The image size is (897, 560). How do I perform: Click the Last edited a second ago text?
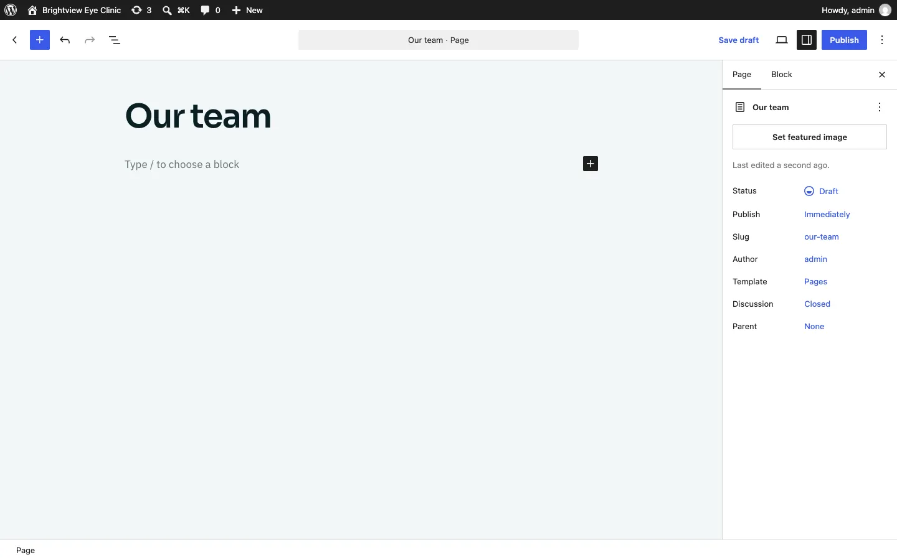pyautogui.click(x=781, y=166)
